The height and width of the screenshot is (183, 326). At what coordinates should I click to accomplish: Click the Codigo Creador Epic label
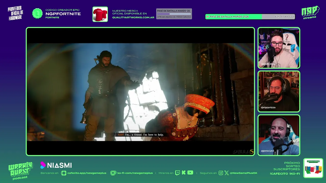pyautogui.click(x=62, y=10)
